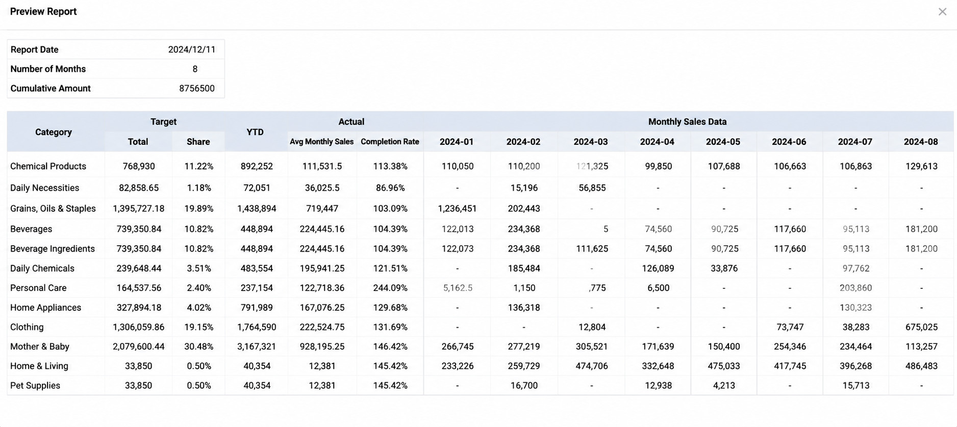
Task: Select the Home & Living row label
Action: point(39,366)
